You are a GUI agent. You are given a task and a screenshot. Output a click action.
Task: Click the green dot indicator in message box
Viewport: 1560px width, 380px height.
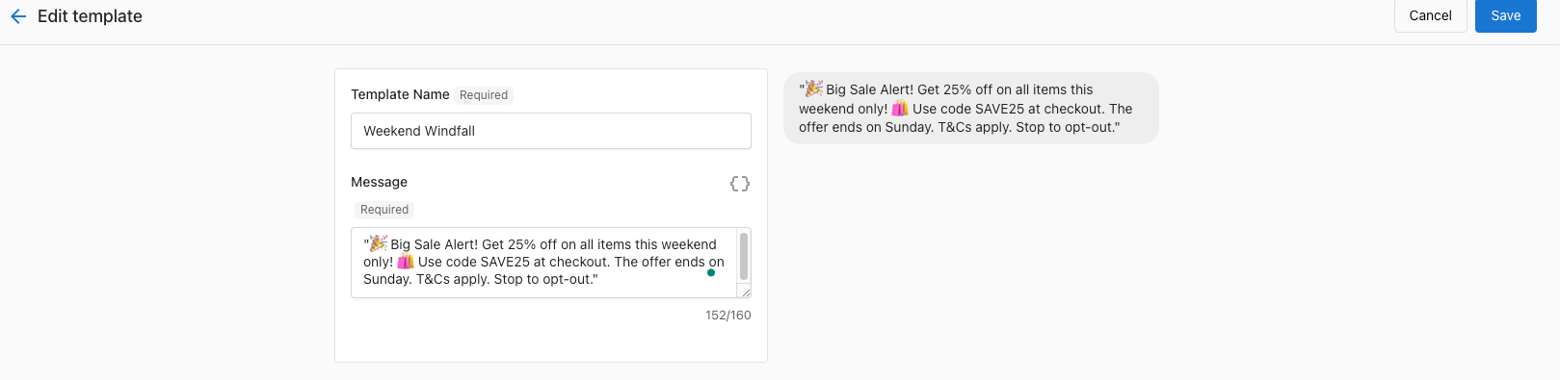[x=711, y=272]
